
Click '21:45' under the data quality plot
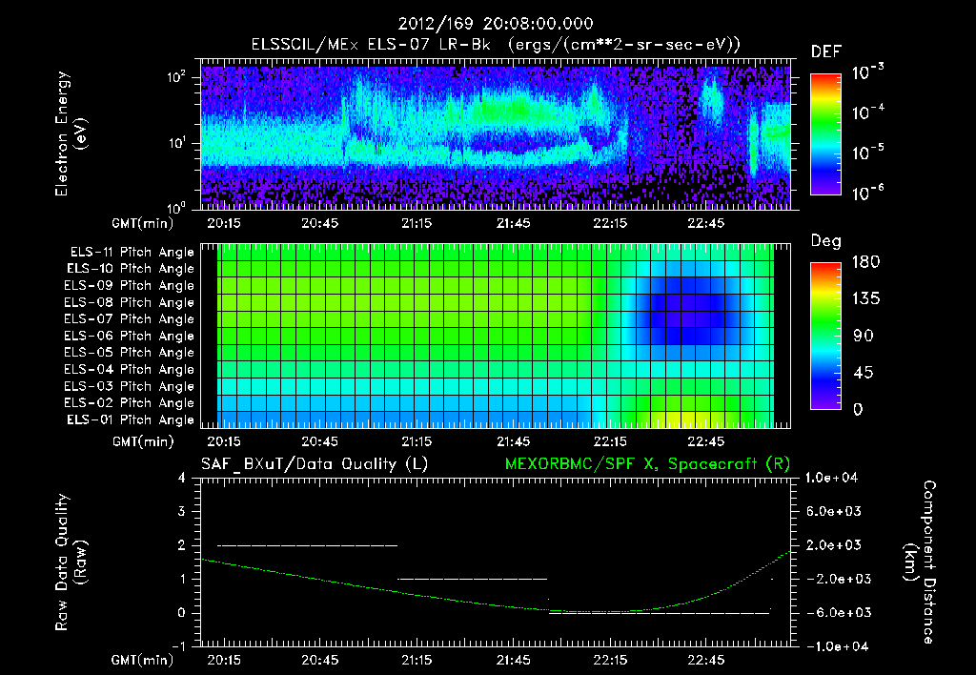coord(514,660)
